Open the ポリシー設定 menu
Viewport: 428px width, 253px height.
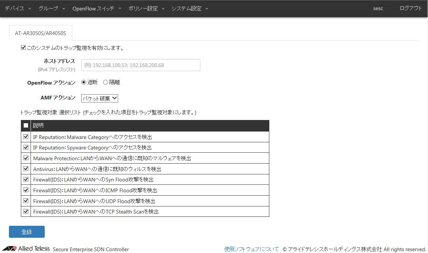click(146, 8)
